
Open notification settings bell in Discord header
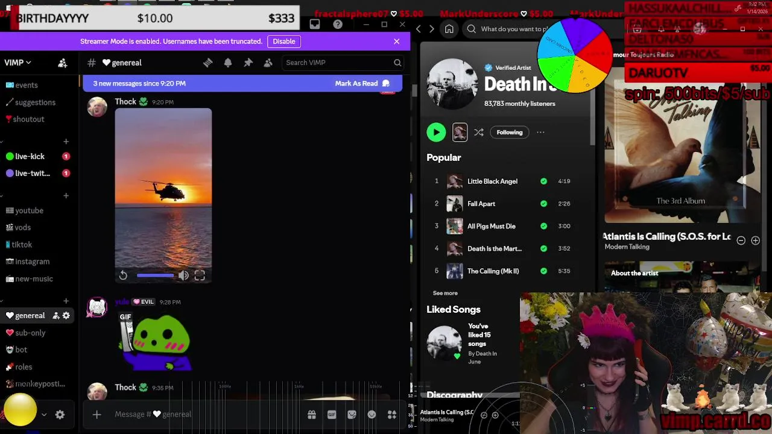pos(228,63)
